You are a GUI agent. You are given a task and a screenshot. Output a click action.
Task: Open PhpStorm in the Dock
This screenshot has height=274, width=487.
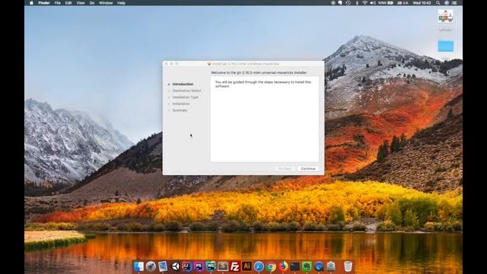point(199,266)
